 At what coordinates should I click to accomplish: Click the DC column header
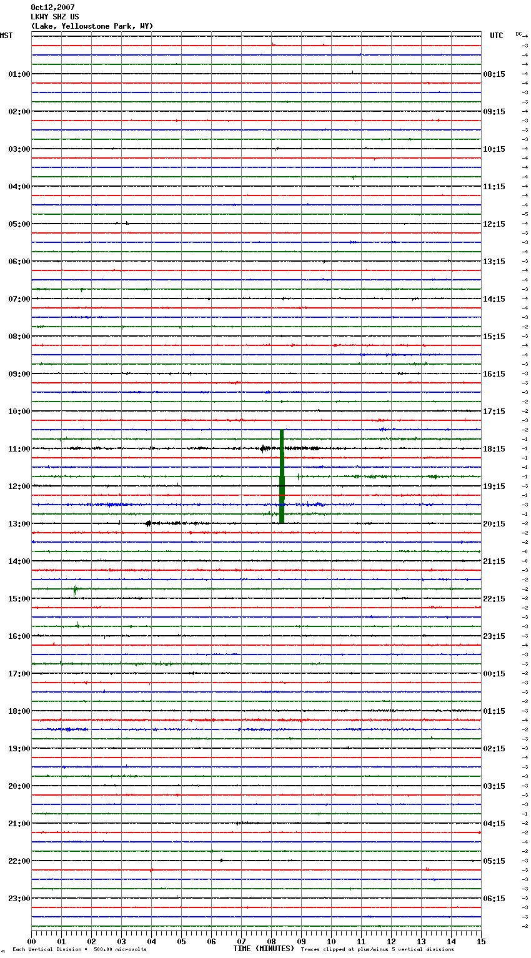point(519,34)
